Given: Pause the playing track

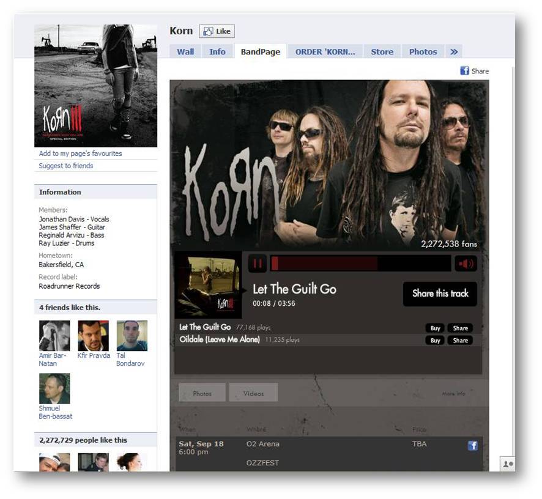Looking at the screenshot, I should tap(258, 264).
